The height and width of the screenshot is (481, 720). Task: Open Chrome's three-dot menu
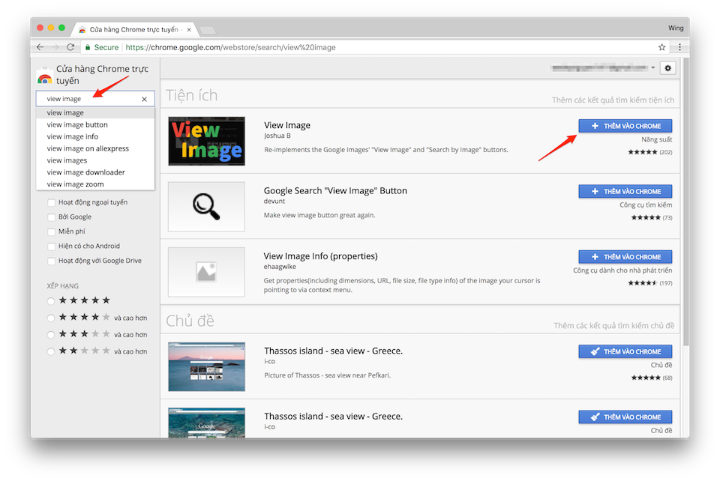coord(679,46)
